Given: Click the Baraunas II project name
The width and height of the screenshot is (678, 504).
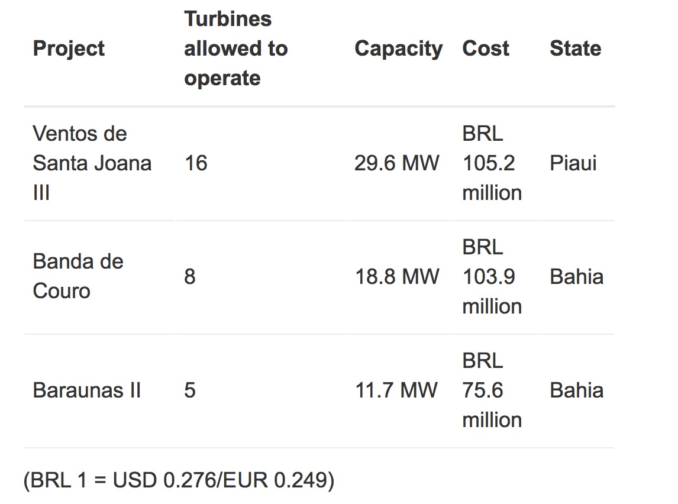Looking at the screenshot, I should pyautogui.click(x=87, y=390).
